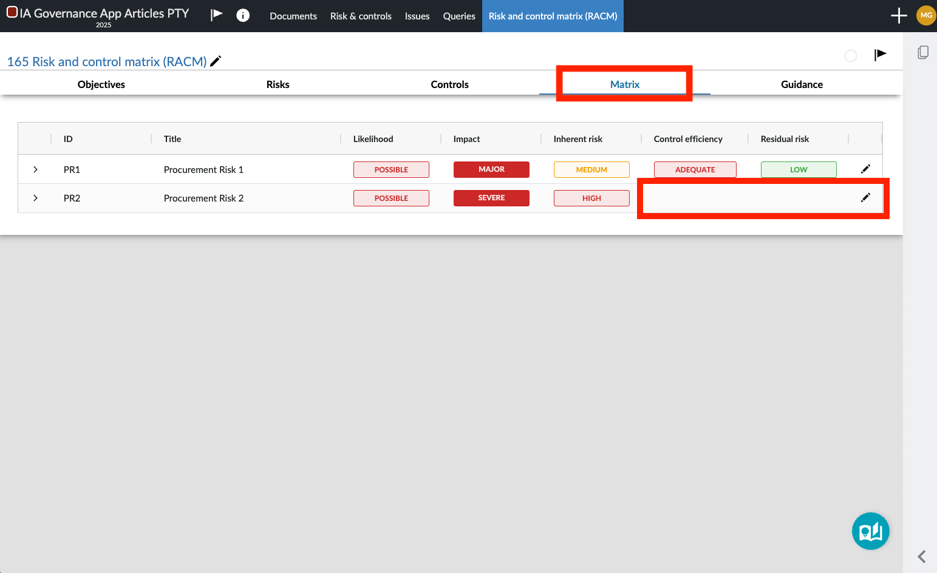The image size is (937, 573).
Task: Open the info icon in header
Action: pyautogui.click(x=243, y=15)
